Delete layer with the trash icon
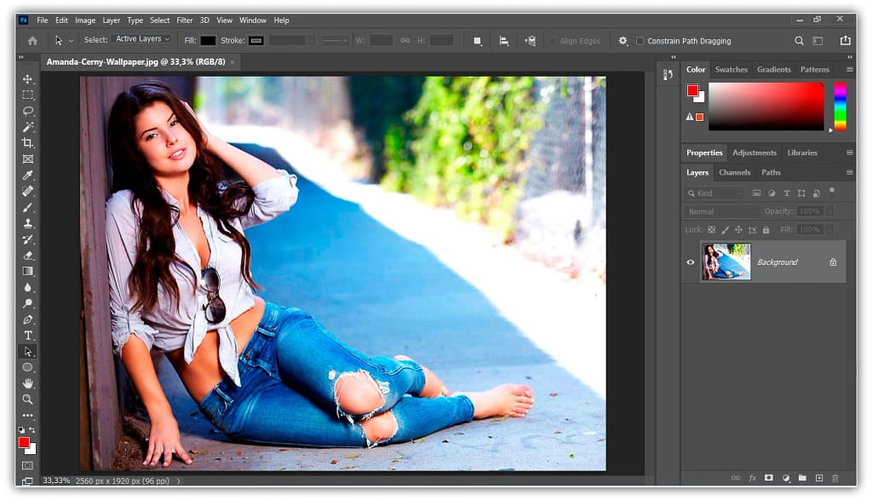This screenshot has width=872, height=501. pos(835,478)
